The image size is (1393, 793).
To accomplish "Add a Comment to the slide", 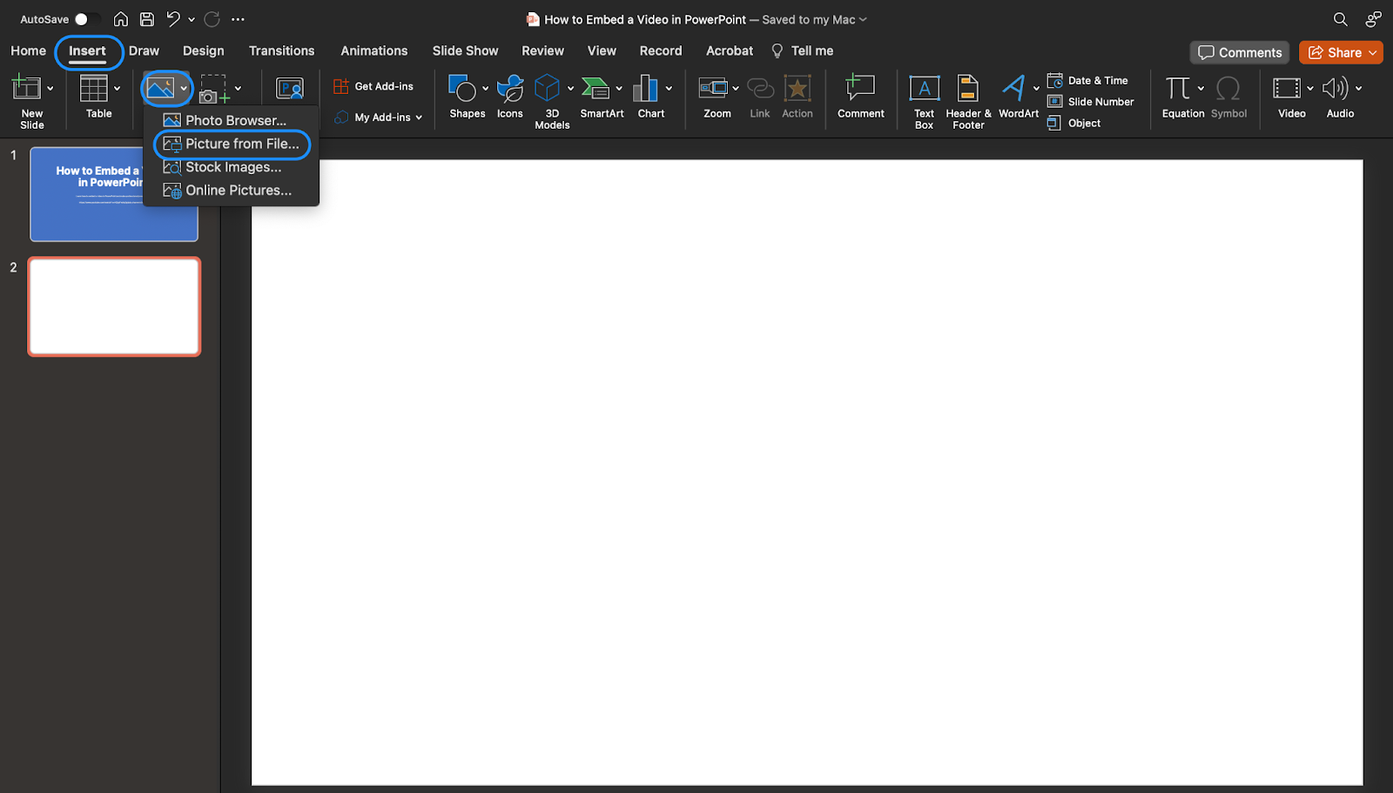I will (860, 97).
